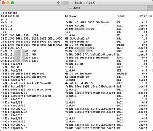Click destination ending in "fa03:8e7a"

coord(32,45)
